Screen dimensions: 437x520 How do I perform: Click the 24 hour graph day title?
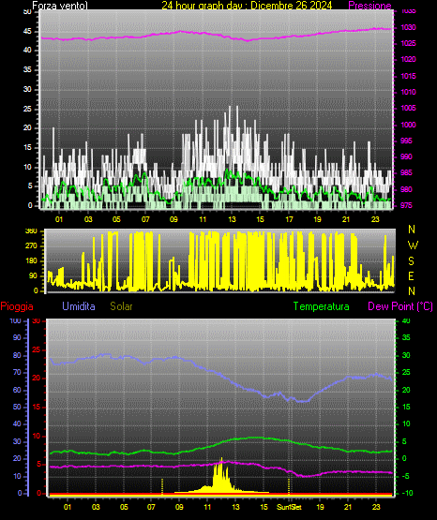point(247,6)
